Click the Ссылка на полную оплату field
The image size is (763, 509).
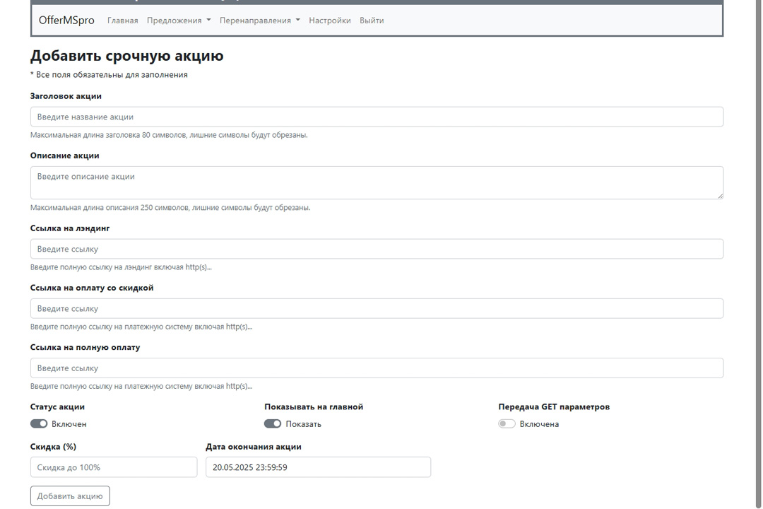(x=377, y=368)
